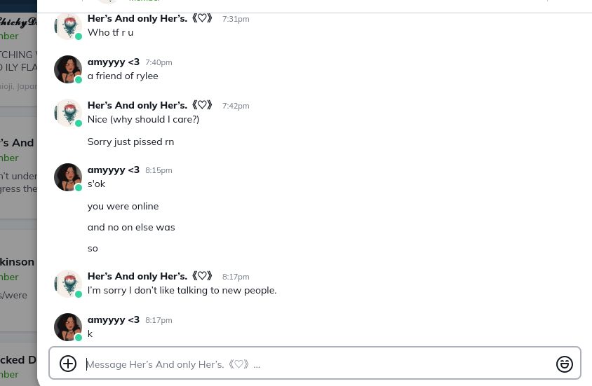Click the "a friend of rylee" message
592x386 pixels.
pos(123,76)
